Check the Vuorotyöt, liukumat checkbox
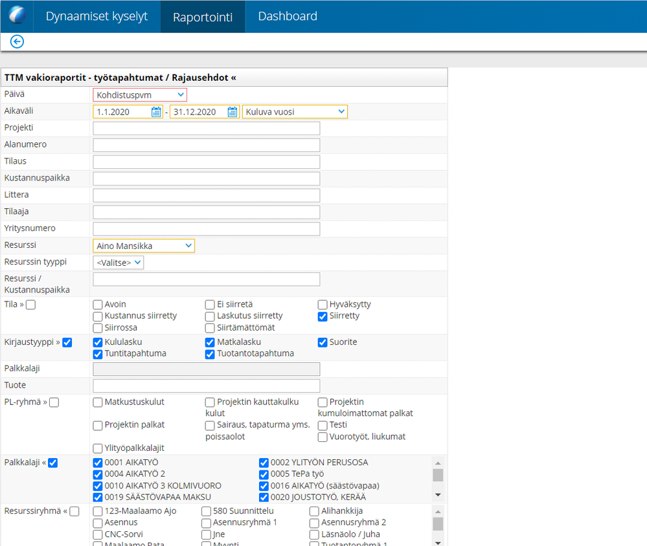Screen dimensions: 647x546 click(x=323, y=437)
